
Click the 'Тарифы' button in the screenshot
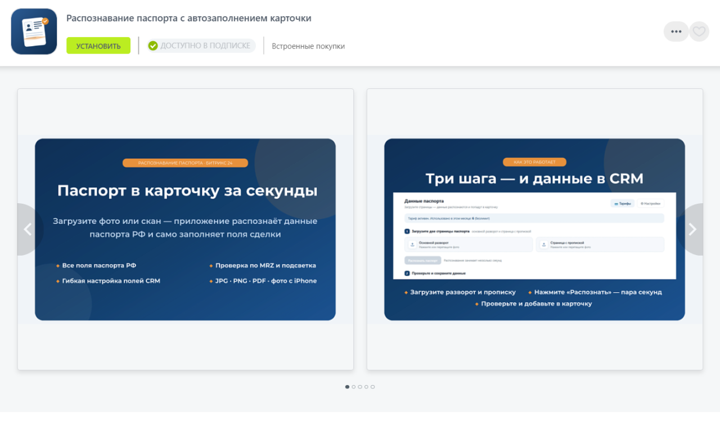click(x=623, y=204)
